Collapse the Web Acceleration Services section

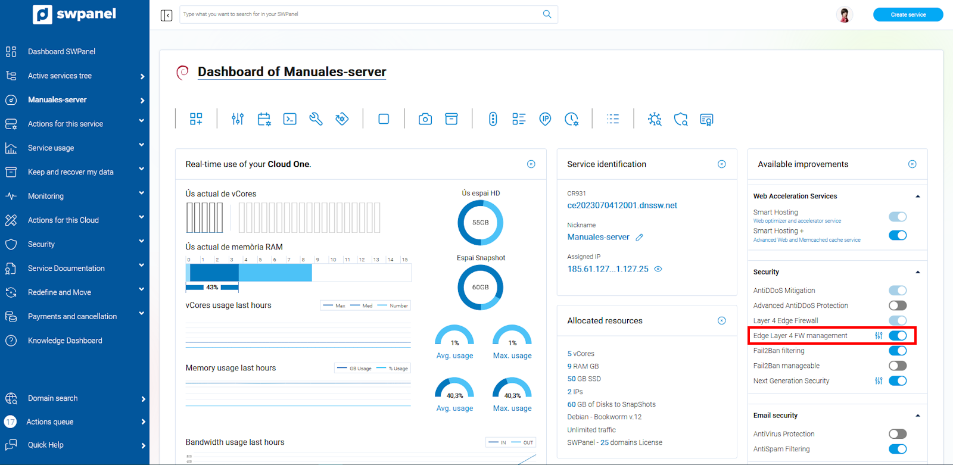(917, 196)
